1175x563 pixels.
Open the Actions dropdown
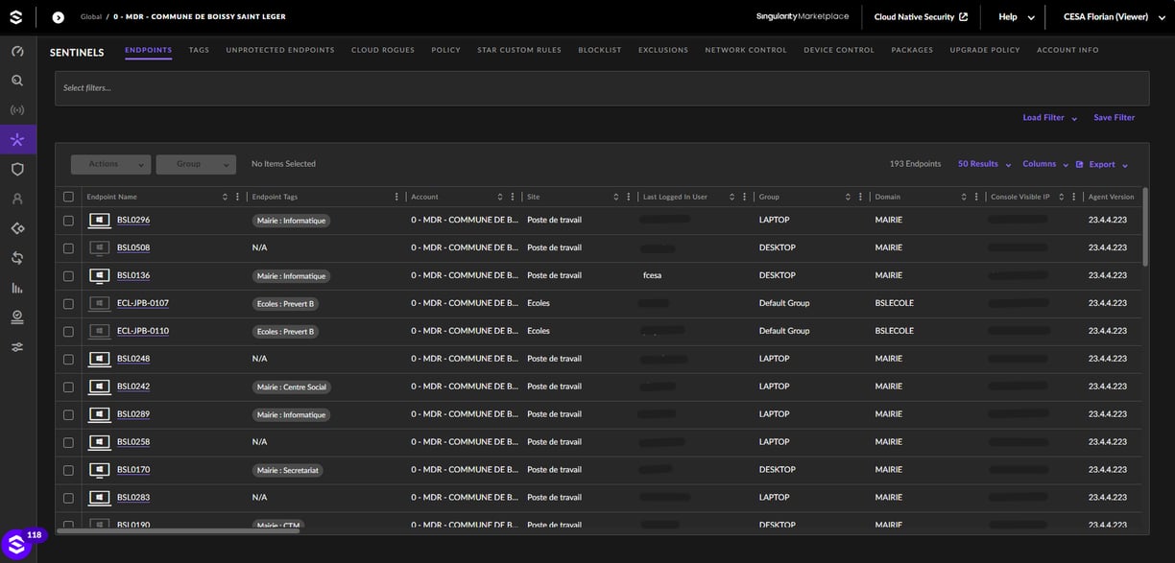point(110,164)
